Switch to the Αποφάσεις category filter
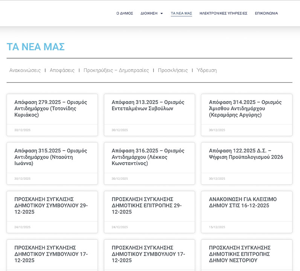This screenshot has width=300, height=271. coord(62,70)
